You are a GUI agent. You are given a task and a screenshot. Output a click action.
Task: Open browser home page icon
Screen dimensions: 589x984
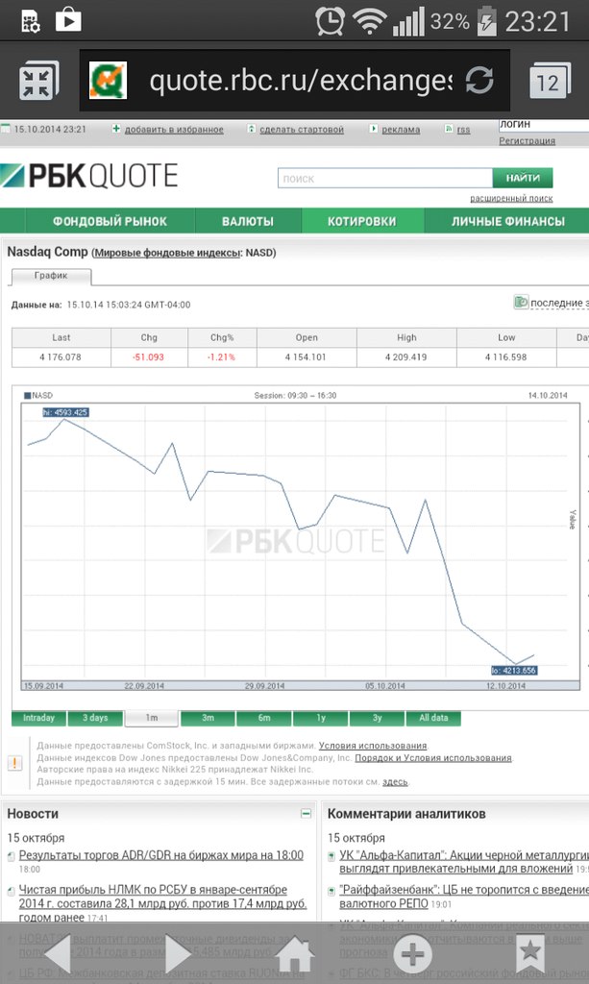click(x=294, y=954)
